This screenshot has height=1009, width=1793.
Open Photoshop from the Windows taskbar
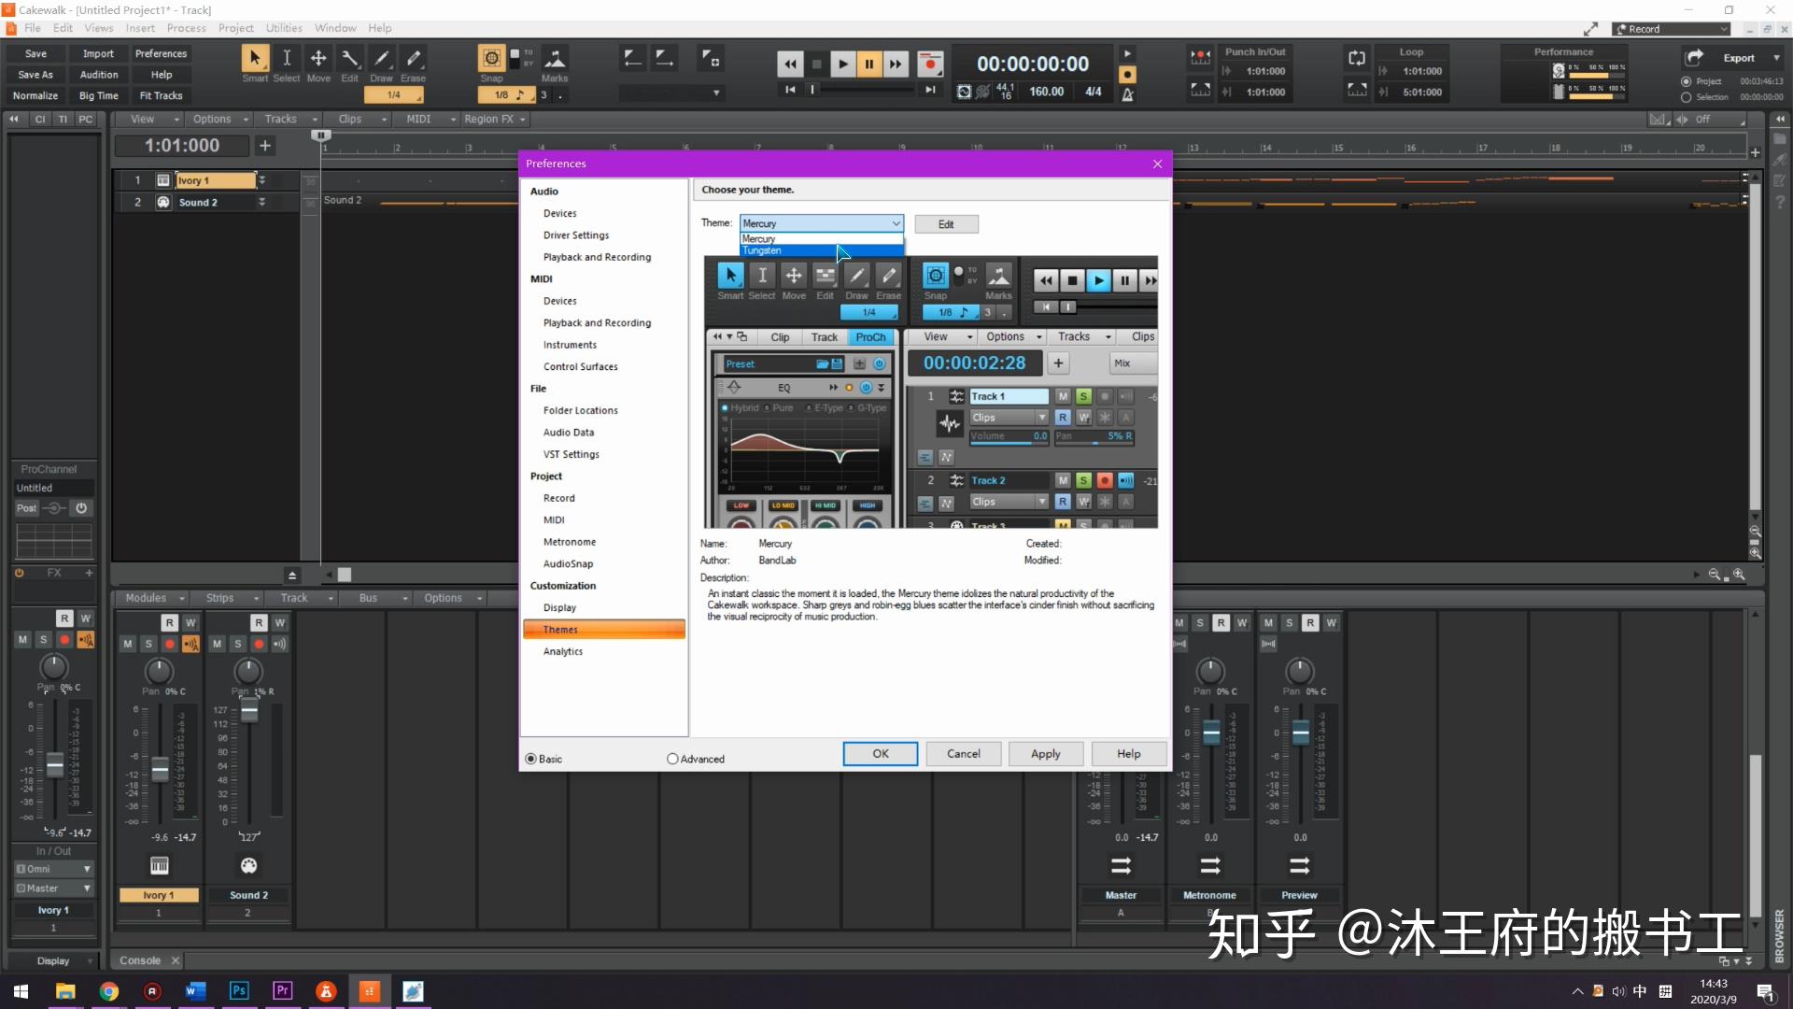click(238, 990)
